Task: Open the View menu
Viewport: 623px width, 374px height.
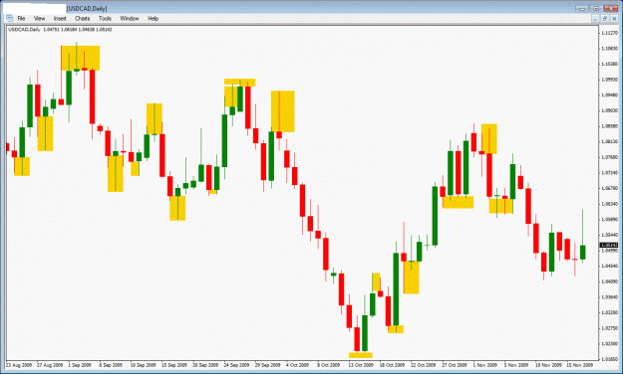Action: click(39, 18)
